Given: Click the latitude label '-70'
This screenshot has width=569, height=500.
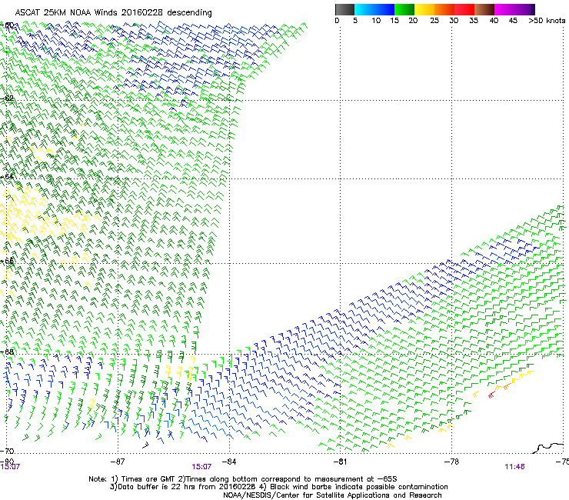Looking at the screenshot, I should pyautogui.click(x=7, y=451).
